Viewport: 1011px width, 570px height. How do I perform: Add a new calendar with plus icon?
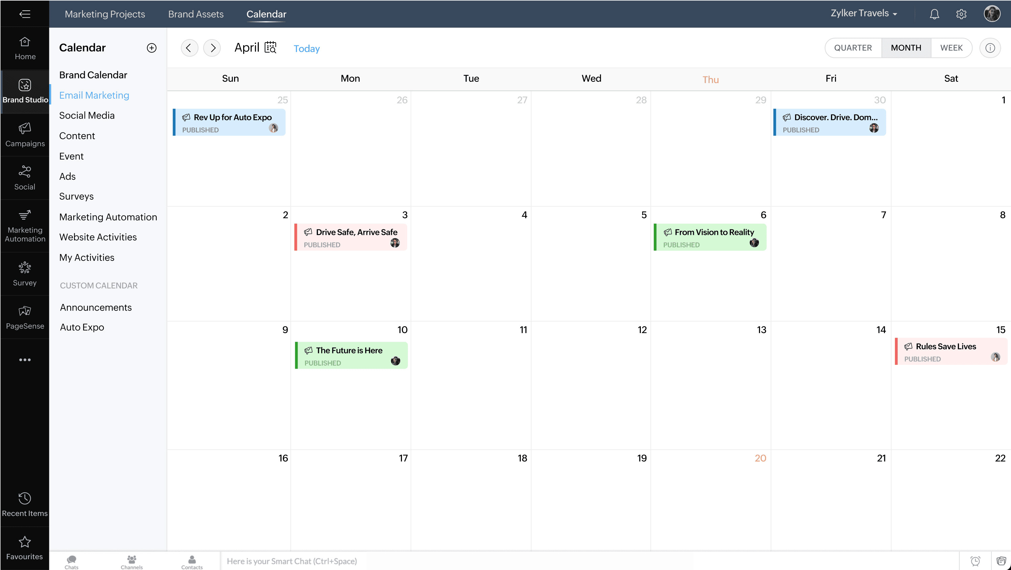[x=151, y=48]
